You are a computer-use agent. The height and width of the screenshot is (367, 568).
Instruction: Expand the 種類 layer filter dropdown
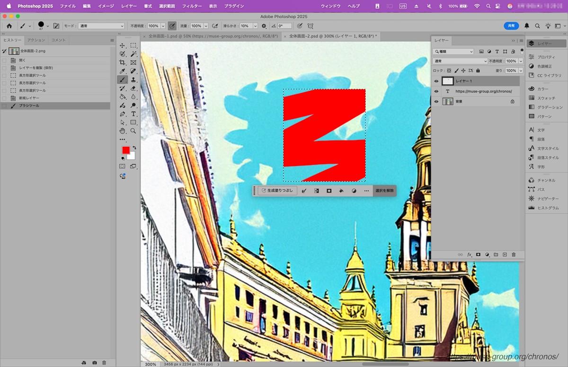point(453,52)
